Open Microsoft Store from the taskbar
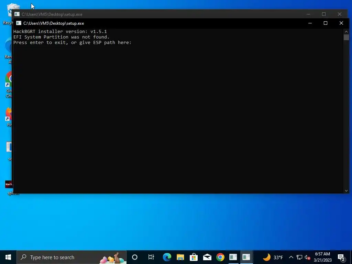 194,257
